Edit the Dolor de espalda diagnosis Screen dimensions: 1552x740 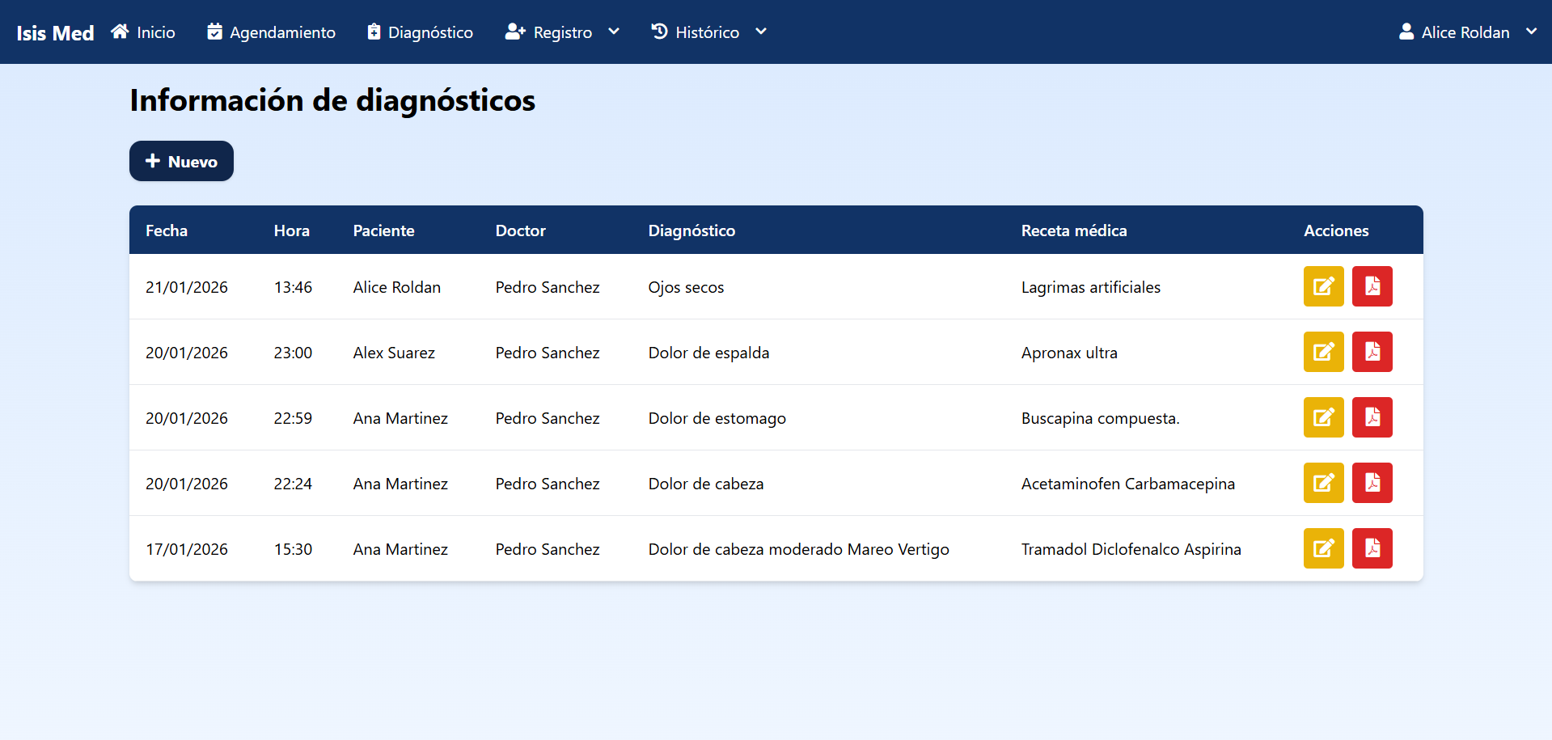click(1323, 352)
